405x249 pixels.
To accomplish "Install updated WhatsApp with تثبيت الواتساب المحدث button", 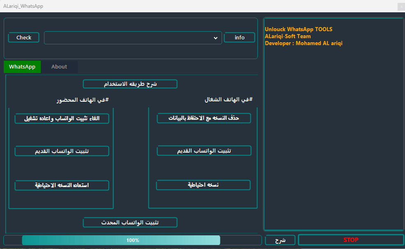I will click(130, 222).
